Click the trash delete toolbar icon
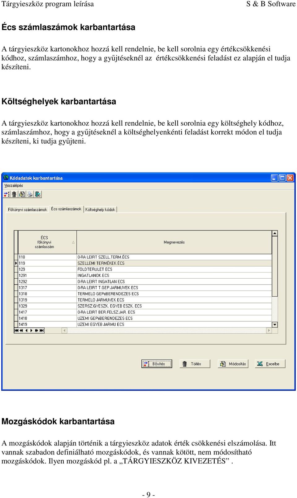Viewport: 297px width, 498px height. [14, 194]
